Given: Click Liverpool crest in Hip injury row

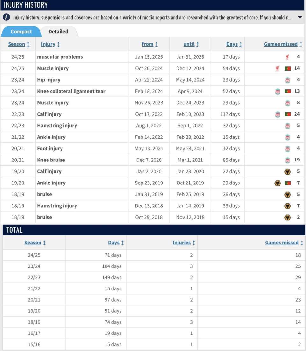Looking at the screenshot, I should pyautogui.click(x=288, y=80).
